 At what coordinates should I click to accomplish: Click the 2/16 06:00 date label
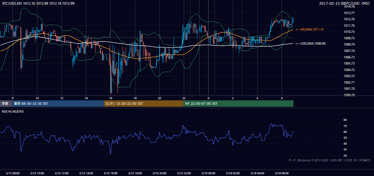point(282,173)
